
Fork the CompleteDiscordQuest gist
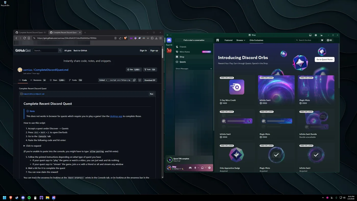coord(150,70)
